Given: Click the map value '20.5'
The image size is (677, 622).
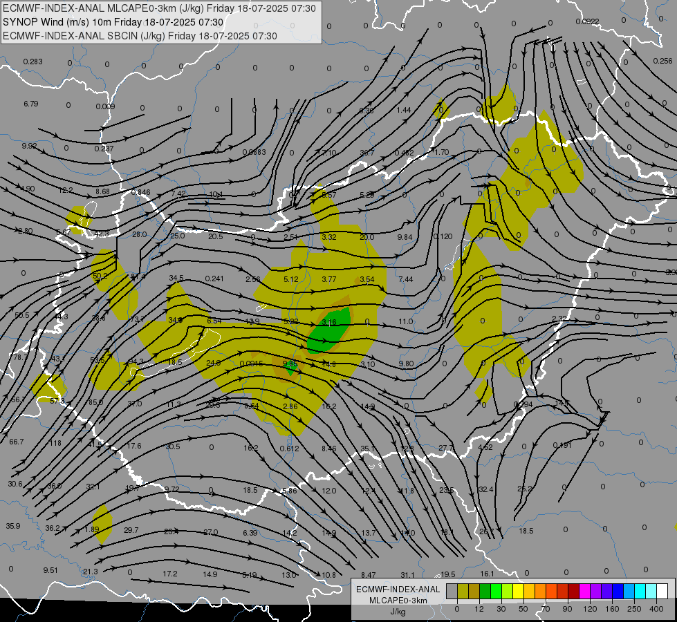Looking at the screenshot, I should 216,236.
